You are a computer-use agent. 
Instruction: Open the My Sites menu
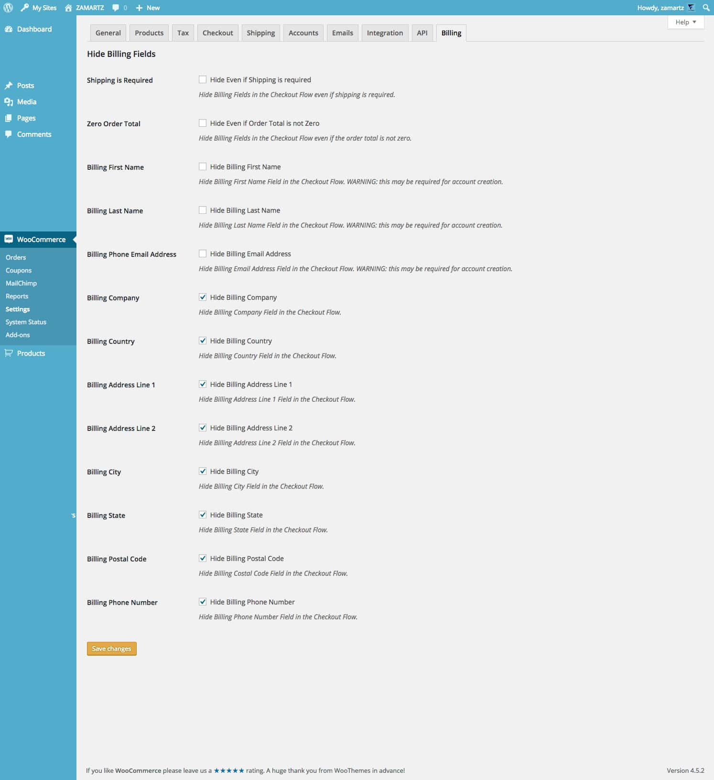click(x=38, y=8)
